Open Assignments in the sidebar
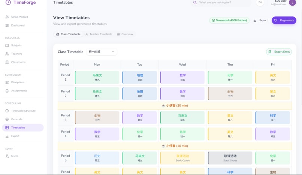Viewport: 302px width, 175px height. [x=23, y=91]
